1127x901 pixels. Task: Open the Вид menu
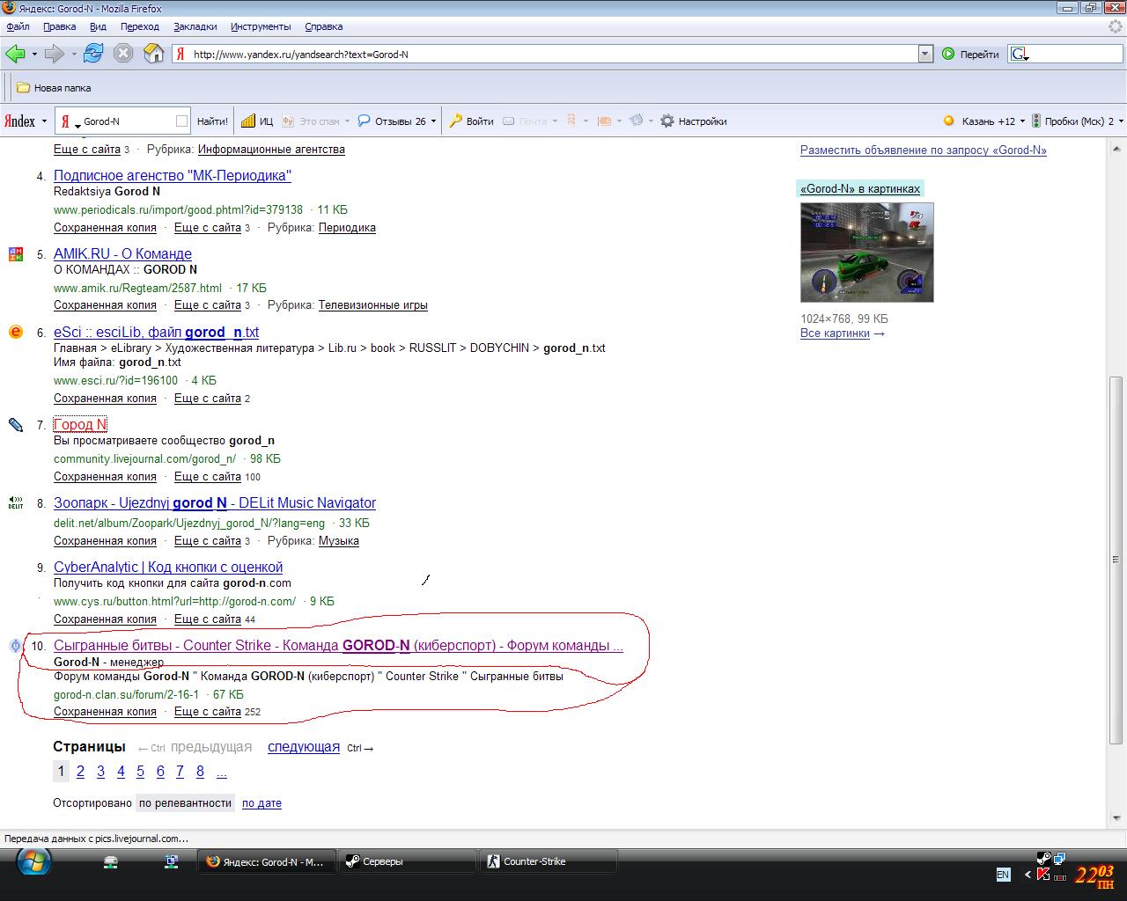click(x=98, y=26)
